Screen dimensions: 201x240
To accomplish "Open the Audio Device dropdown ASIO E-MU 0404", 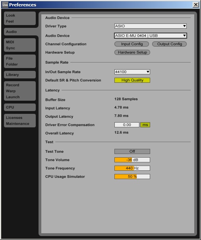I will [151, 36].
